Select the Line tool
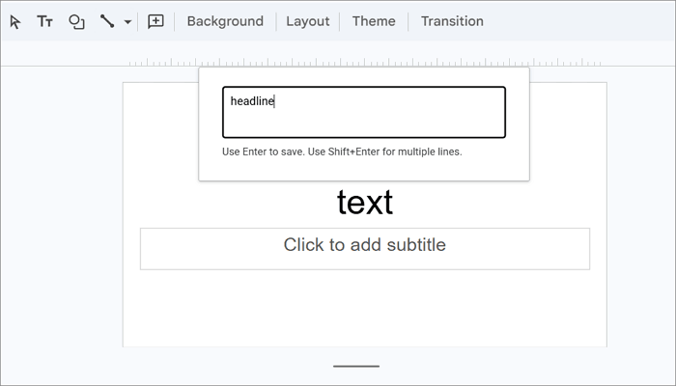Viewport: 676px width, 386px height. [x=107, y=21]
